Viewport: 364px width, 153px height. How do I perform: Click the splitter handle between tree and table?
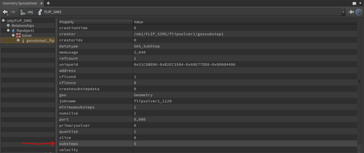pyautogui.click(x=56, y=89)
